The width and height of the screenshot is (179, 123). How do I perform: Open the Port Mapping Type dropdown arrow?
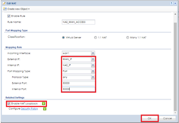[93, 71]
